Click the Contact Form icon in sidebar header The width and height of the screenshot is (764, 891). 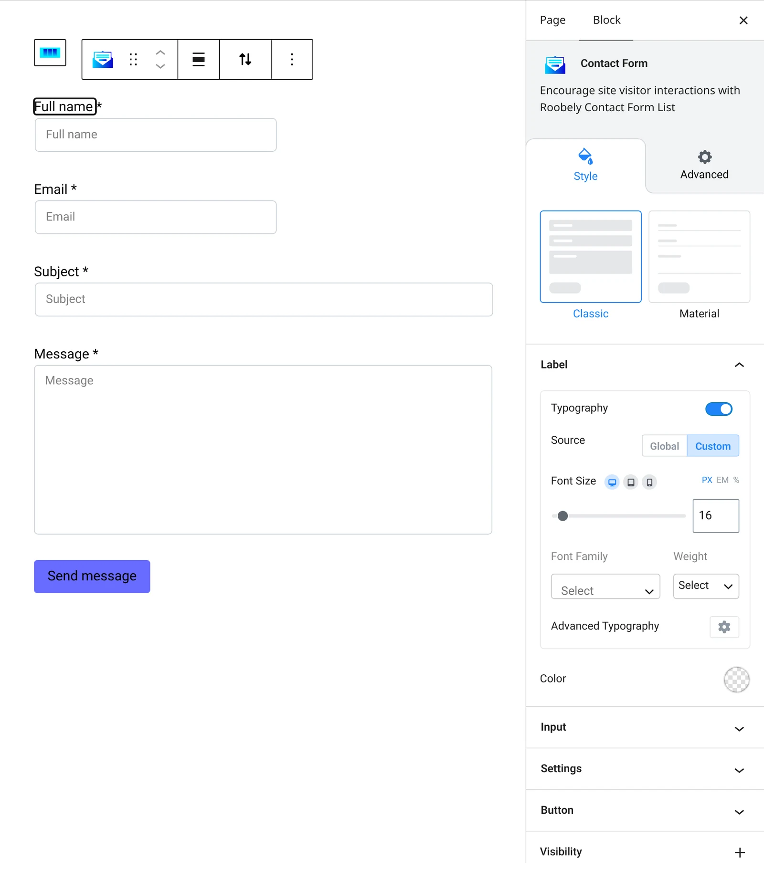[555, 64]
